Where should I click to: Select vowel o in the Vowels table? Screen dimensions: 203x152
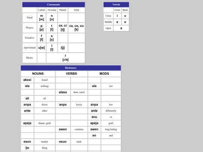tap(125, 22)
